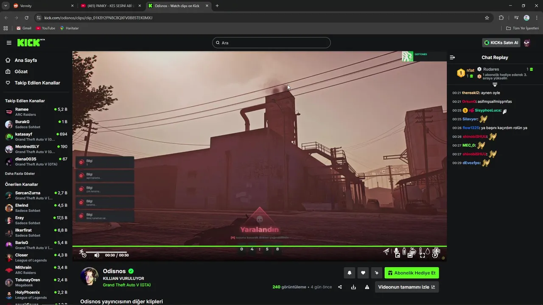543x305 pixels.
Task: Share the clip via share icon
Action: (340, 287)
